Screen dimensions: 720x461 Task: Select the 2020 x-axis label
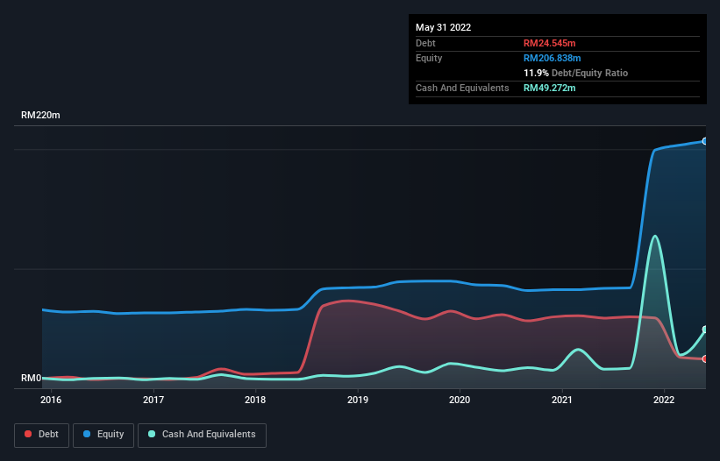[460, 400]
